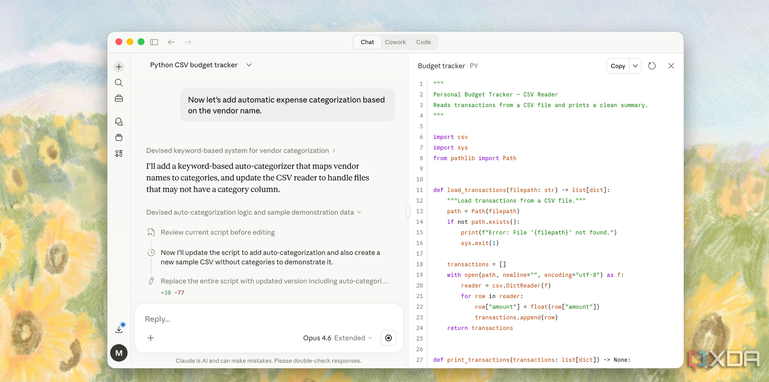The image size is (769, 382).
Task: Click the pencil edit step icon
Action: point(151,281)
